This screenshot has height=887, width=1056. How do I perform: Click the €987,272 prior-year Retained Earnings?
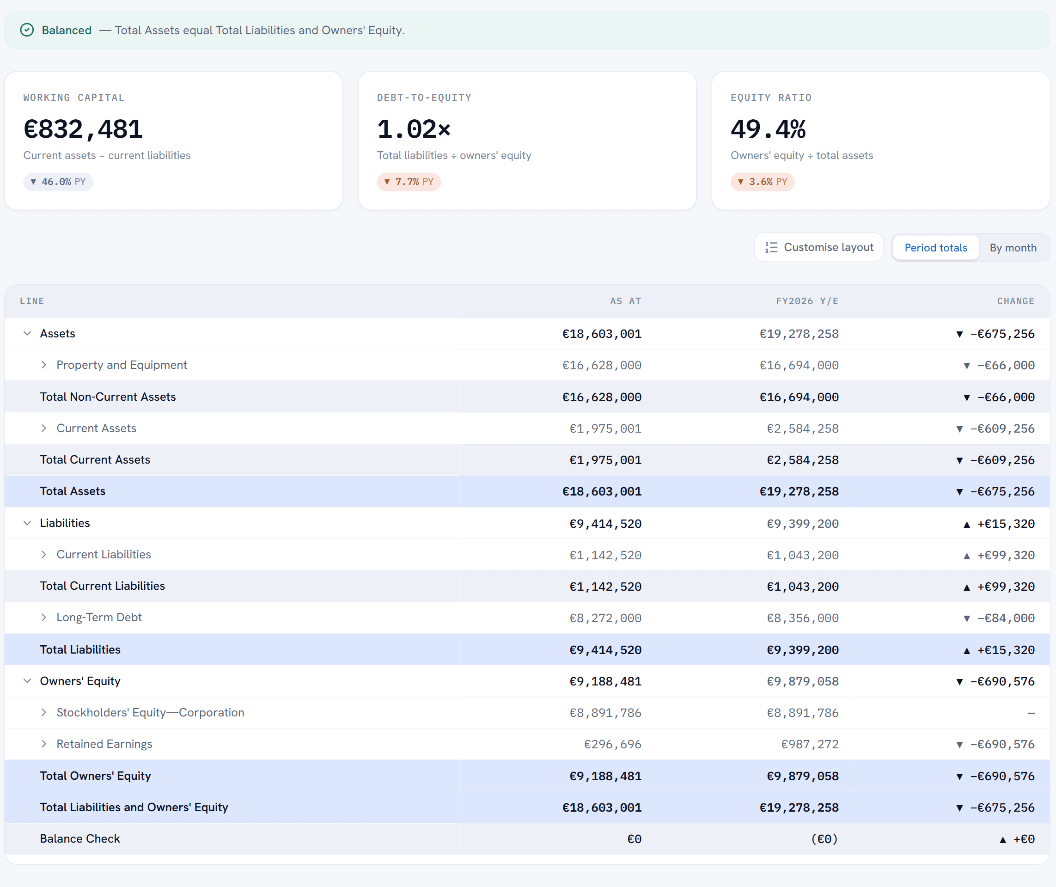810,744
